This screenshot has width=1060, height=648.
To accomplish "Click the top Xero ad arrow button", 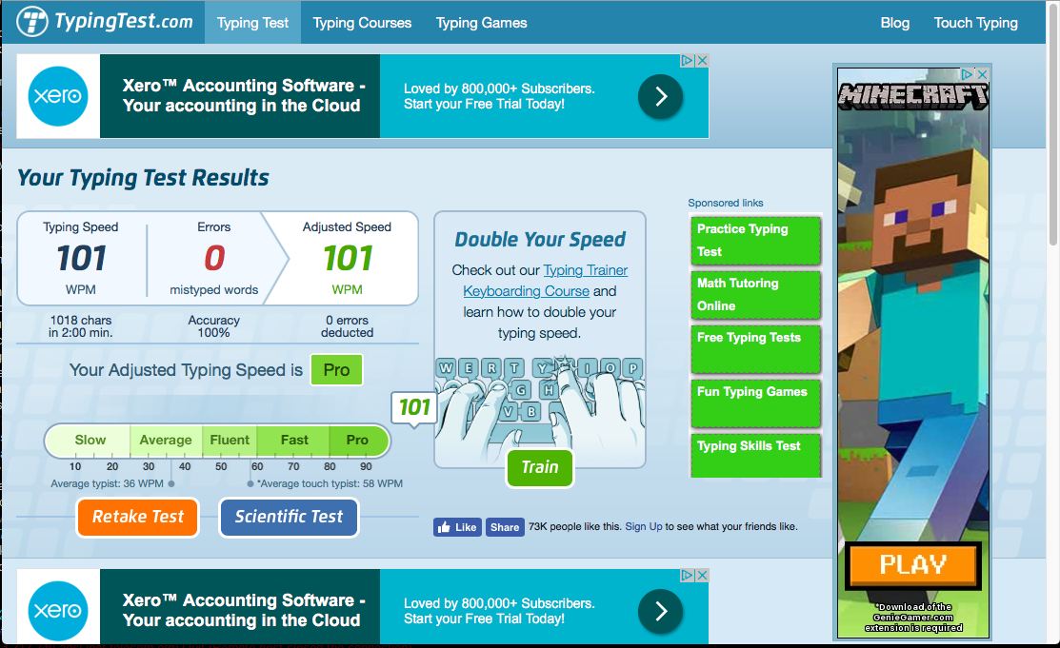I will click(x=660, y=97).
